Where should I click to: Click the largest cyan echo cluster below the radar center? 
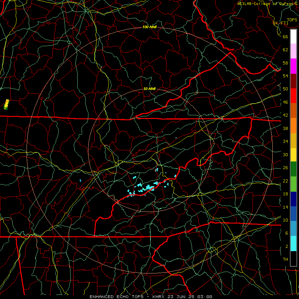point(149,188)
